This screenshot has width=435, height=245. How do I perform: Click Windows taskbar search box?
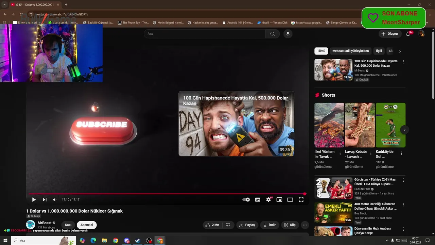coord(43,241)
